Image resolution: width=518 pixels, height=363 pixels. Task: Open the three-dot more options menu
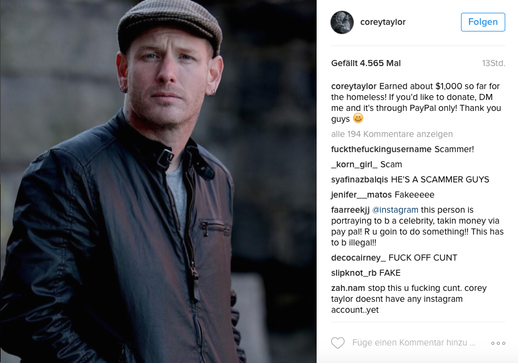498,343
